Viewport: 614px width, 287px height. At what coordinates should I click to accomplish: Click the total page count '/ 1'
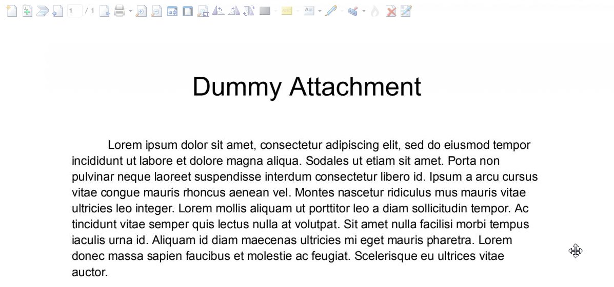click(x=90, y=11)
